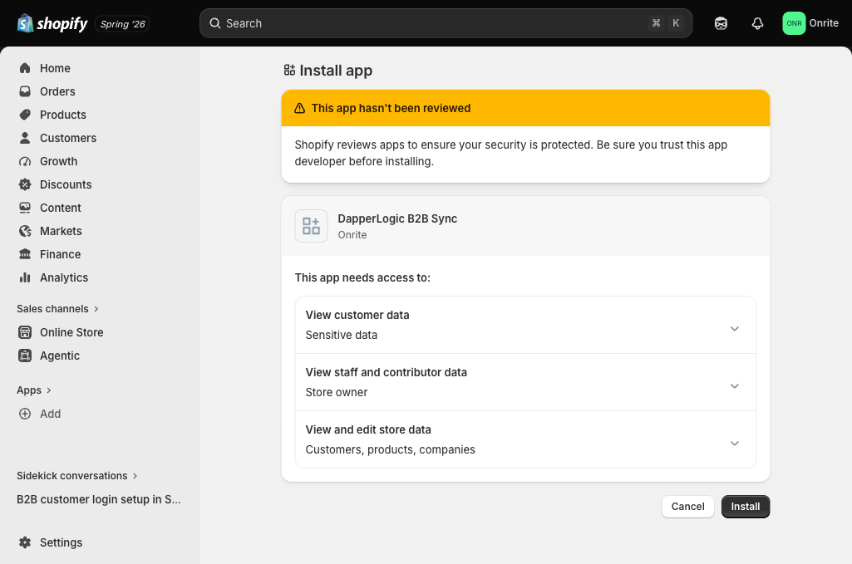Open B2B customer login setup conversation
Viewport: 852px width, 564px height.
[99, 499]
